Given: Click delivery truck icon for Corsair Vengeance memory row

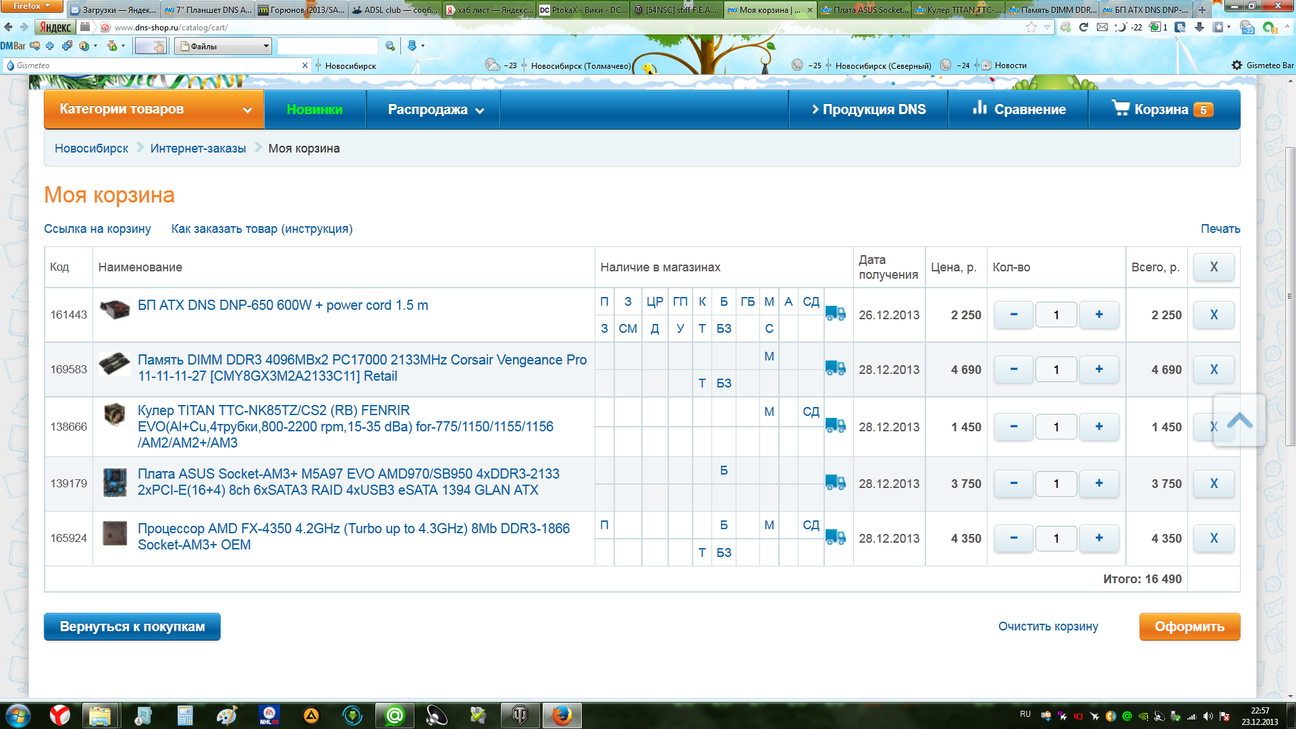Looking at the screenshot, I should 836,368.
